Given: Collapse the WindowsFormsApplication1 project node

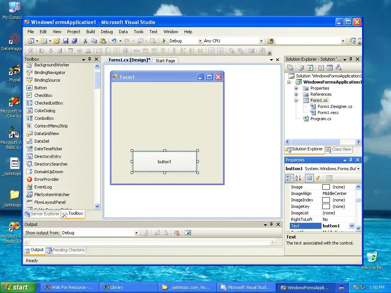Looking at the screenshot, I should (289, 82).
